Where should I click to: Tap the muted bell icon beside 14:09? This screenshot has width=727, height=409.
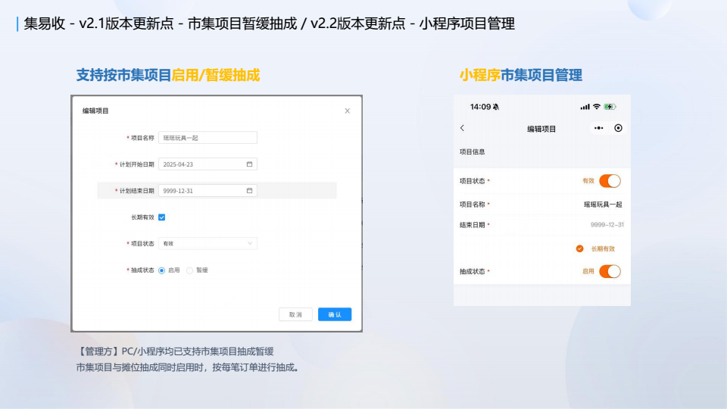click(496, 107)
